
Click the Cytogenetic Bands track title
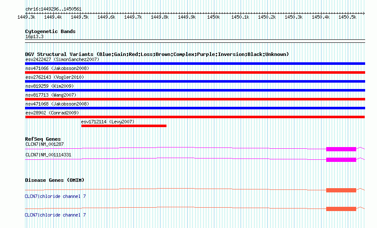click(x=50, y=31)
